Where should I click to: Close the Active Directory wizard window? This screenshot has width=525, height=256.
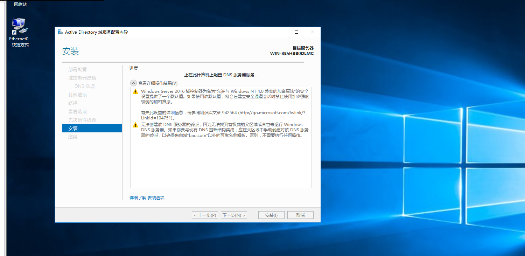click(x=313, y=32)
